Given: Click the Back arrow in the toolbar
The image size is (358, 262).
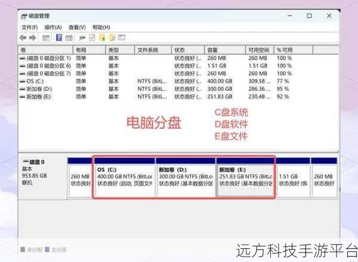Looking at the screenshot, I should click(x=23, y=38).
